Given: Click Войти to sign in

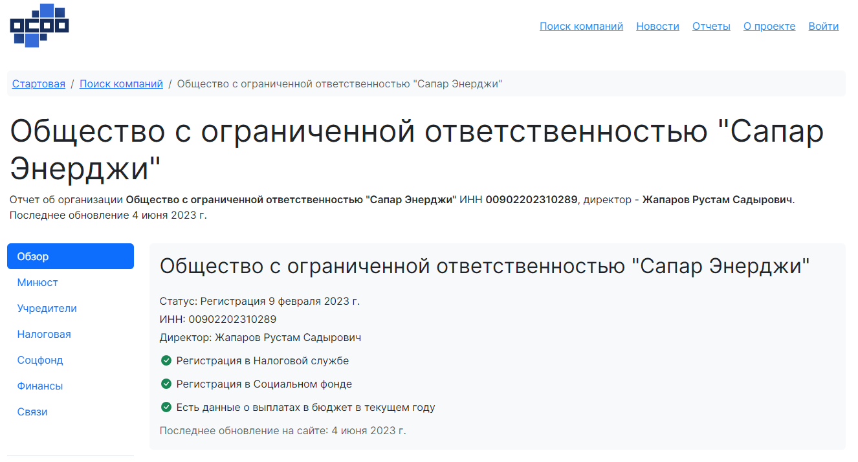Looking at the screenshot, I should tap(823, 27).
